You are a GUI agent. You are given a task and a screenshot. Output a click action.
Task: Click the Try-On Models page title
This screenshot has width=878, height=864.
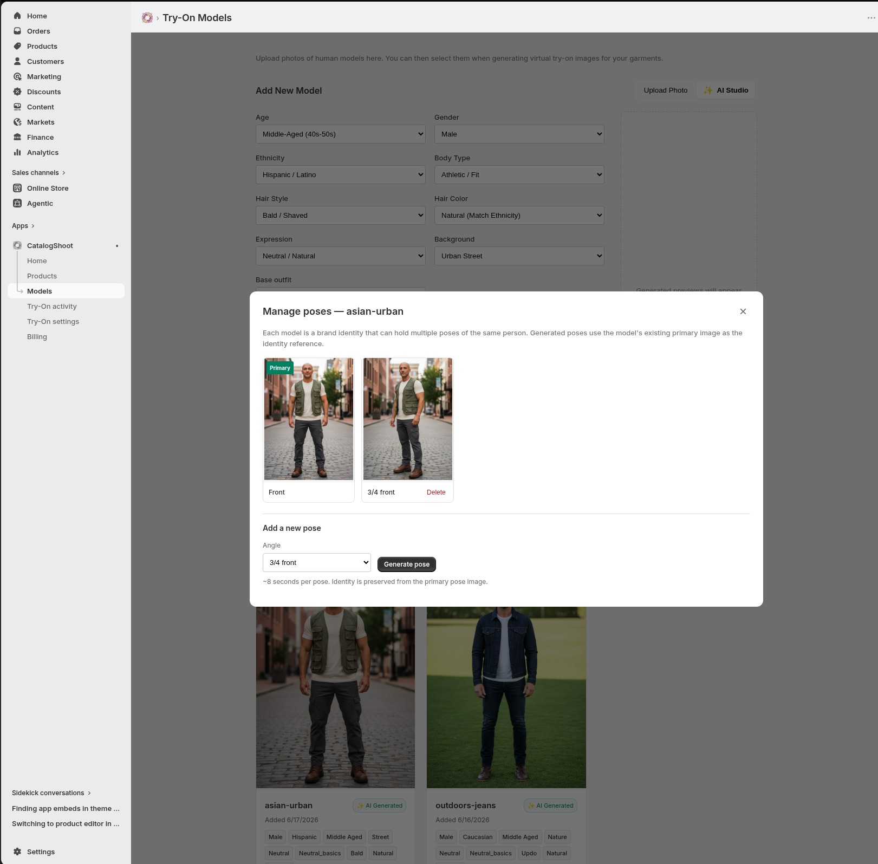click(197, 18)
